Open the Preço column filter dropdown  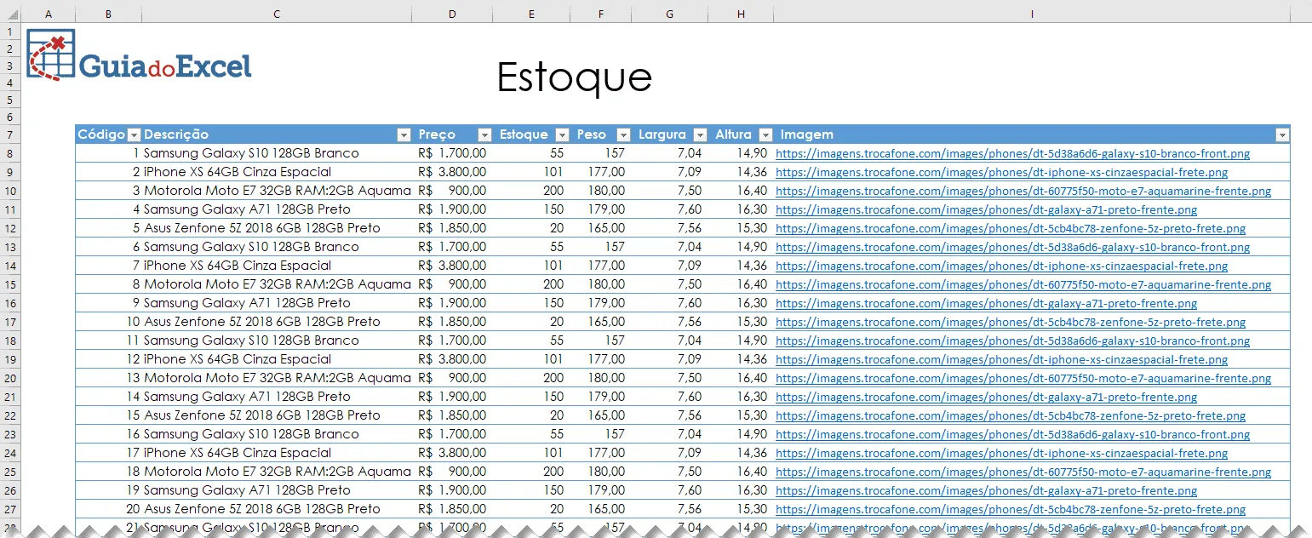click(x=484, y=134)
